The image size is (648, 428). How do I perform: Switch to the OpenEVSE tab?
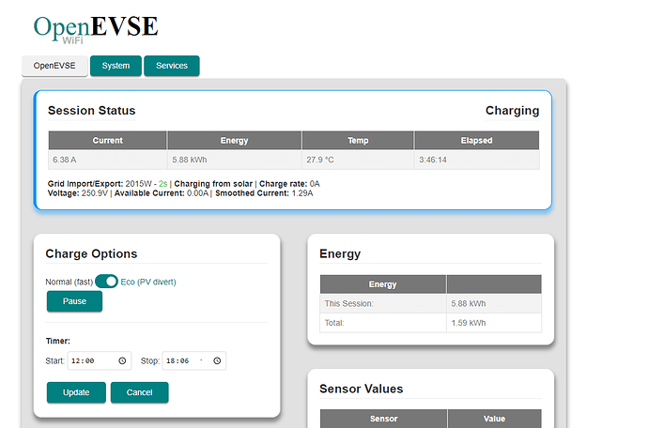pos(54,66)
